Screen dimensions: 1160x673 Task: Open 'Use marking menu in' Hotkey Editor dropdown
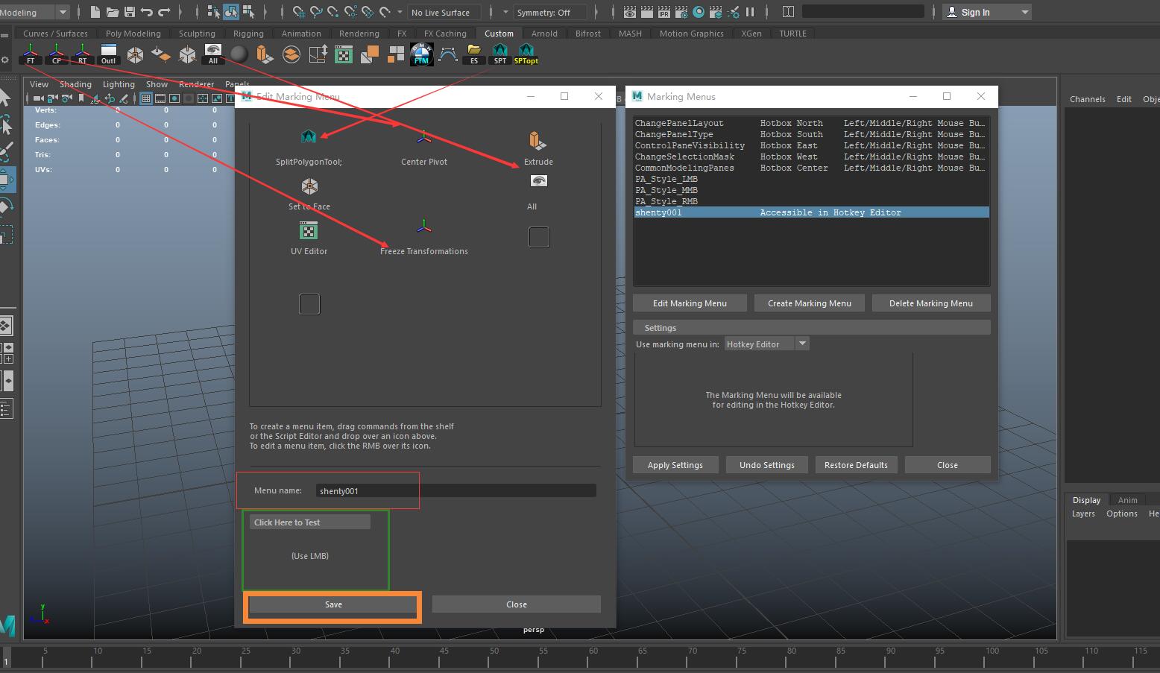(766, 344)
